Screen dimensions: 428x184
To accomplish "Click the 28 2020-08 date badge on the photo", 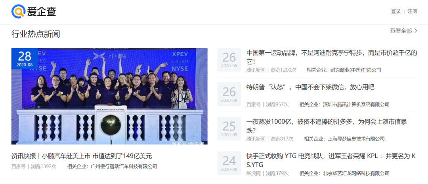I will click(x=25, y=59).
